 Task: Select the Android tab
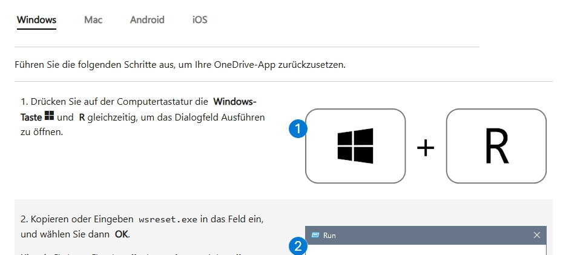pos(147,19)
